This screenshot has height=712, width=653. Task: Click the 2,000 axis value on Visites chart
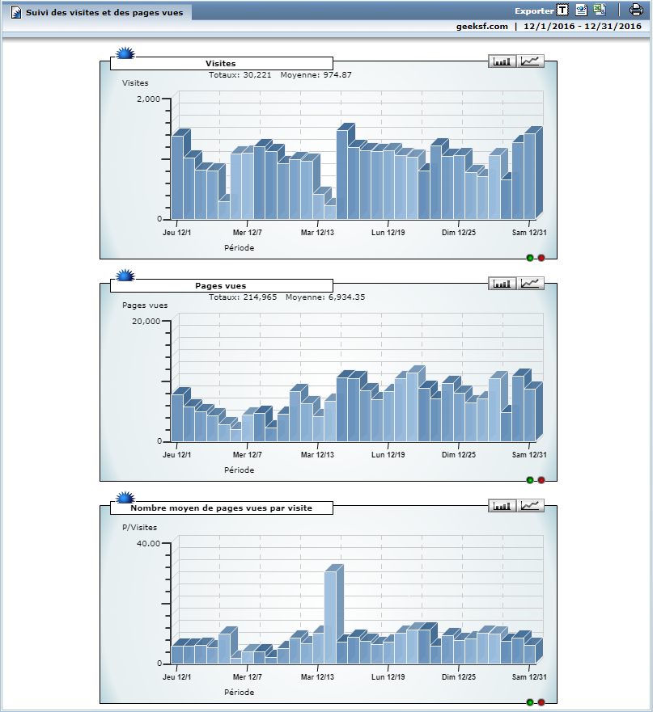[148, 99]
